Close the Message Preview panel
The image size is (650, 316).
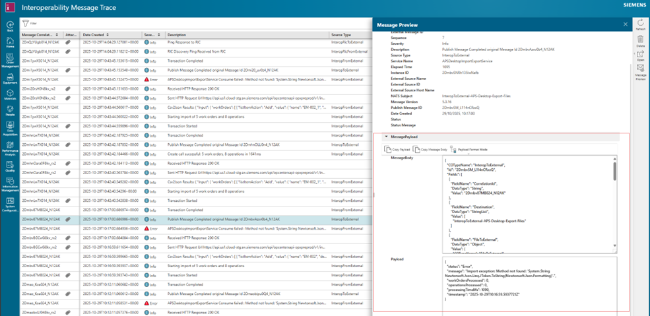coord(626,24)
